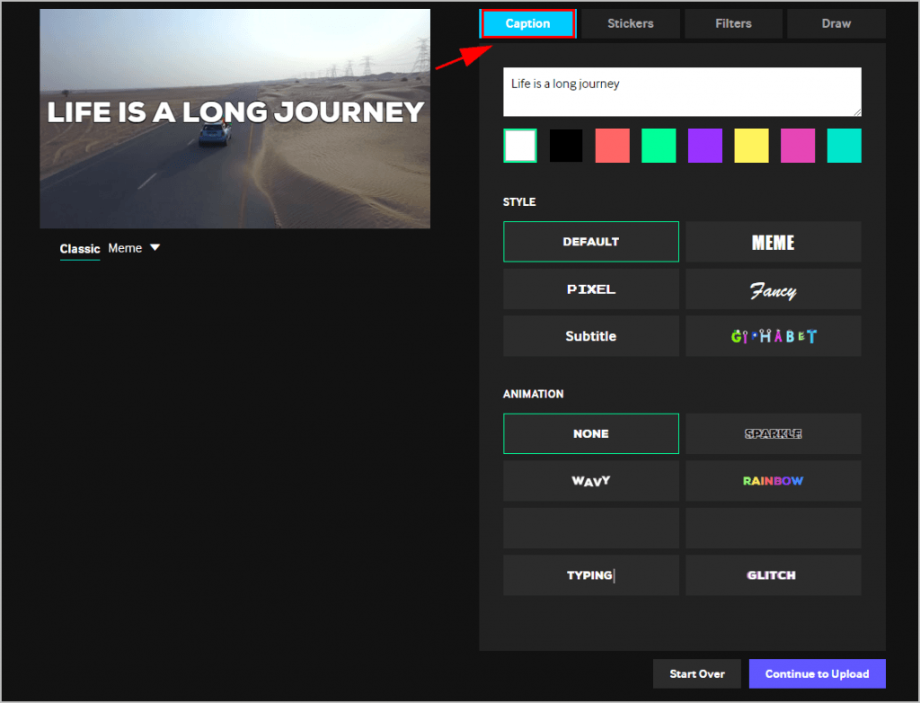The image size is (920, 703).
Task: Click the GIF preview image
Action: tap(234, 119)
